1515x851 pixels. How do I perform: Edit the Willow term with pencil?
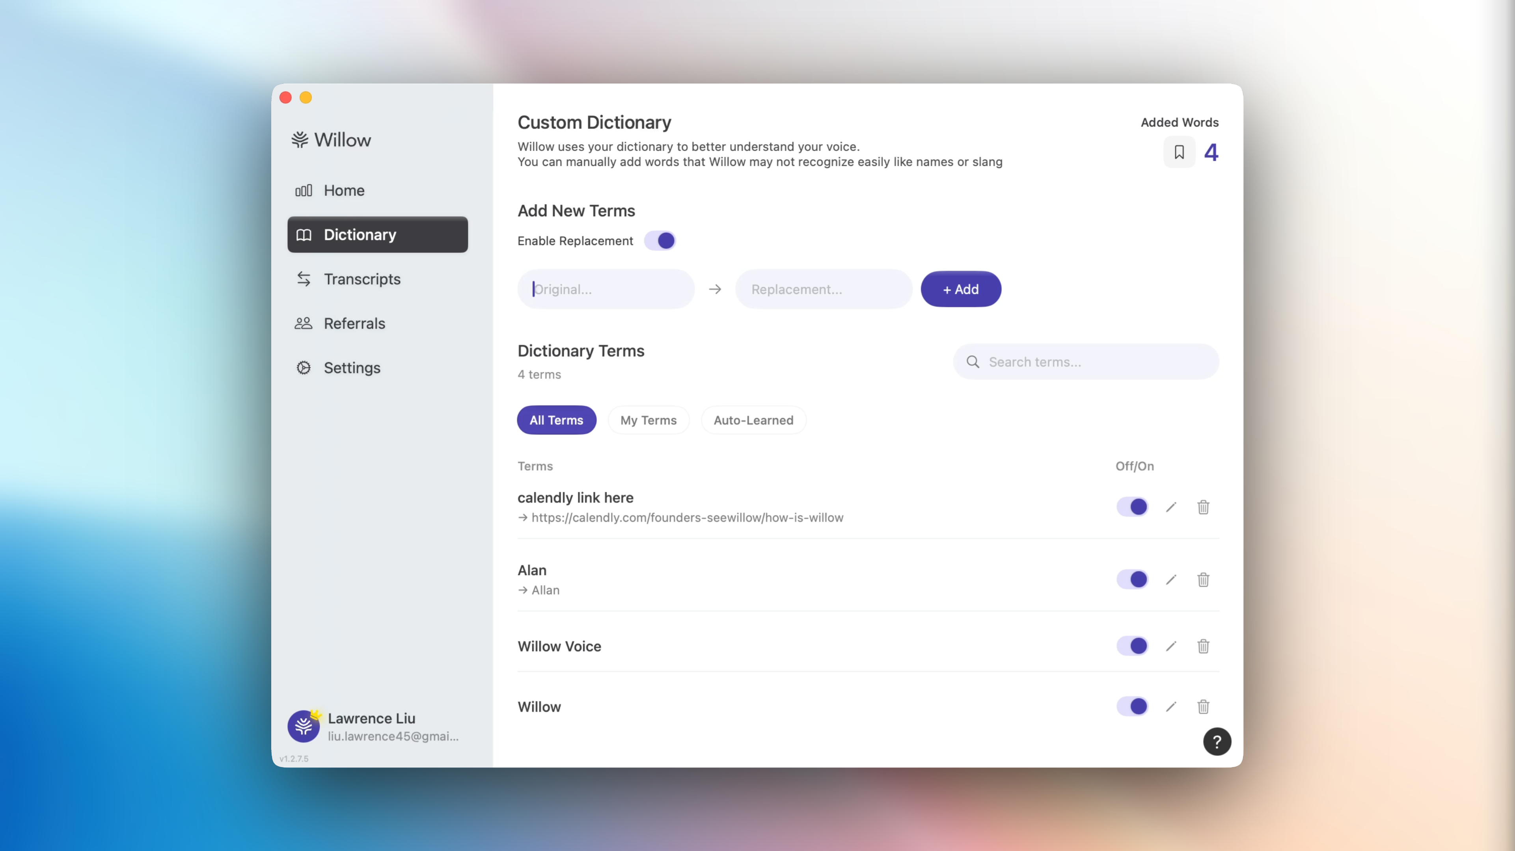click(x=1171, y=706)
